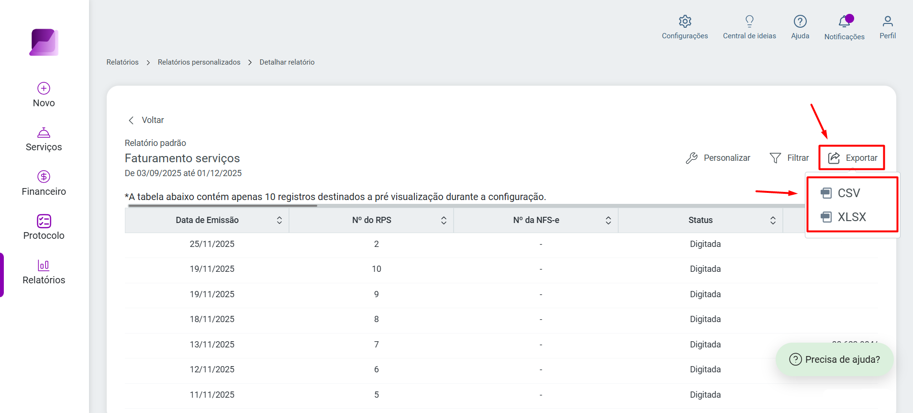Click Detalhar relatório breadcrumb
The width and height of the screenshot is (913, 413).
[287, 62]
